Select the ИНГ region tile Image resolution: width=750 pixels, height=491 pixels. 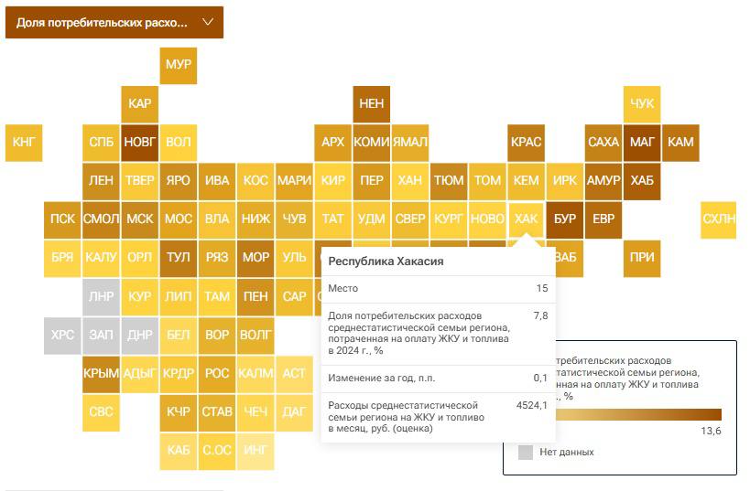coord(255,452)
